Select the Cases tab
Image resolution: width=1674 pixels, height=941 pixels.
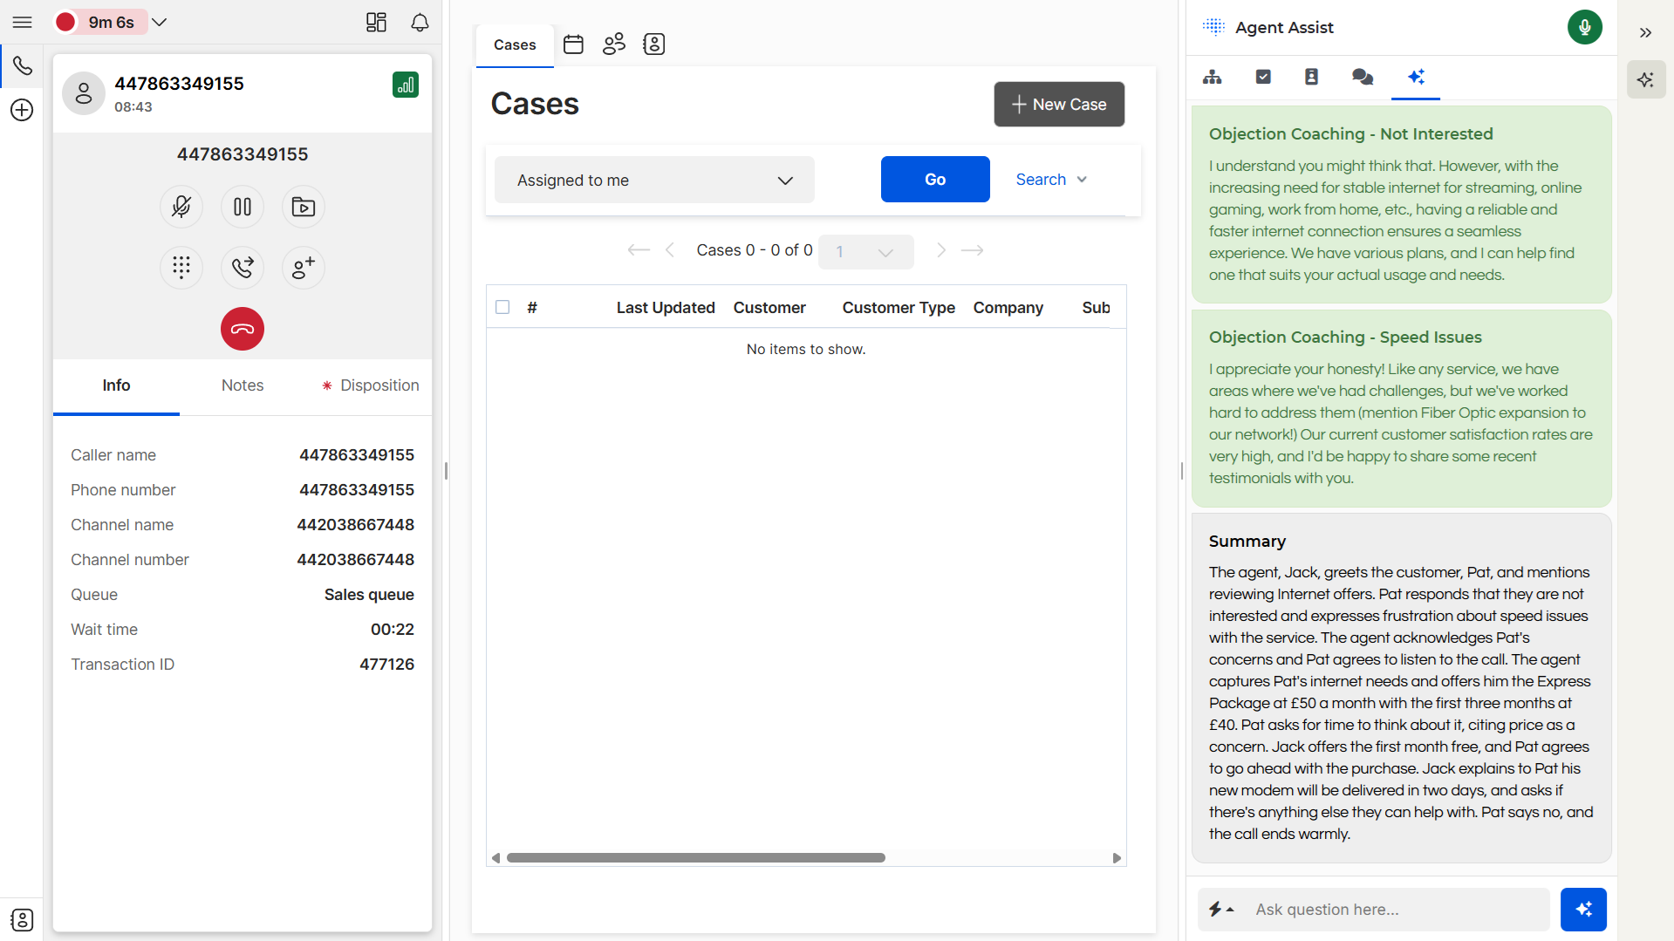tap(515, 44)
